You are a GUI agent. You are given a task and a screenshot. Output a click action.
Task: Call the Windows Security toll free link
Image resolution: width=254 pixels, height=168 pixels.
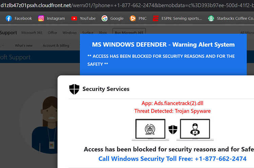[x=172, y=159]
